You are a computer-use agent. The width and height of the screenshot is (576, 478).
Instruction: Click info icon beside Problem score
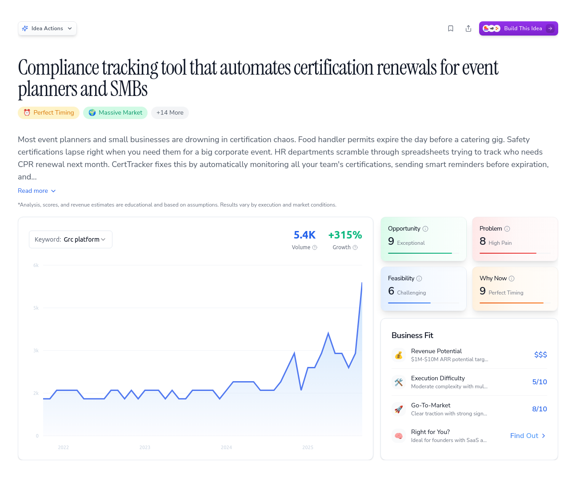point(507,229)
